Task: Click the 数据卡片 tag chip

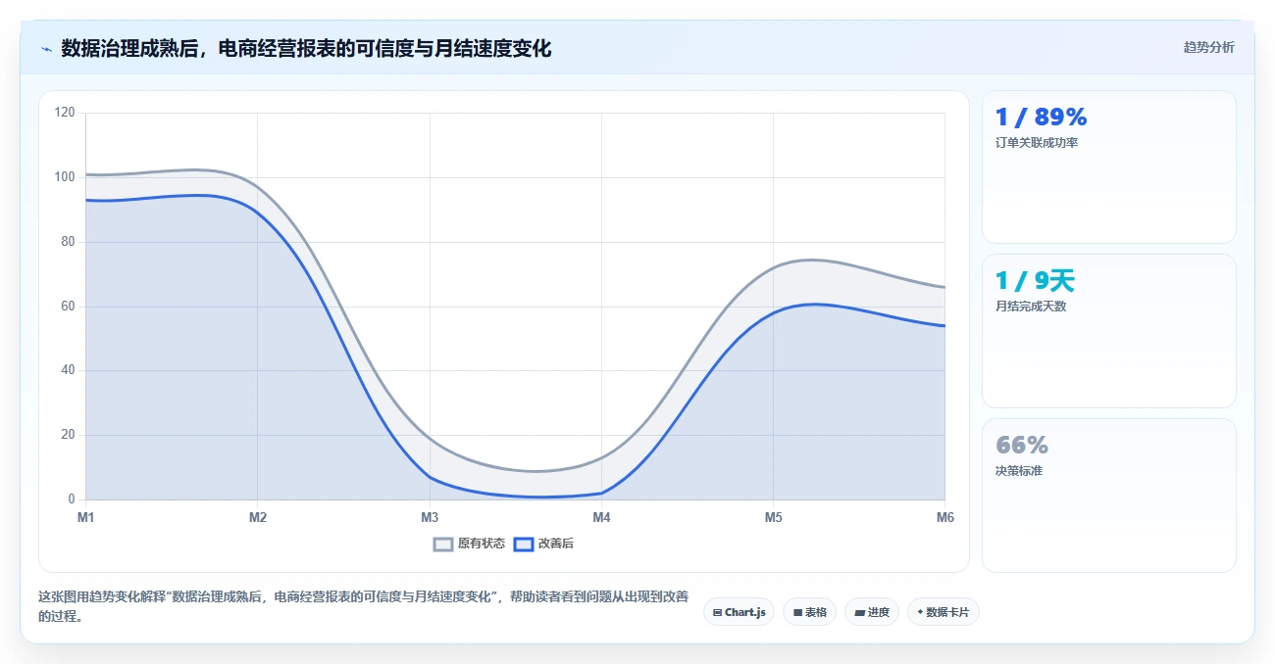Action: coord(943,612)
